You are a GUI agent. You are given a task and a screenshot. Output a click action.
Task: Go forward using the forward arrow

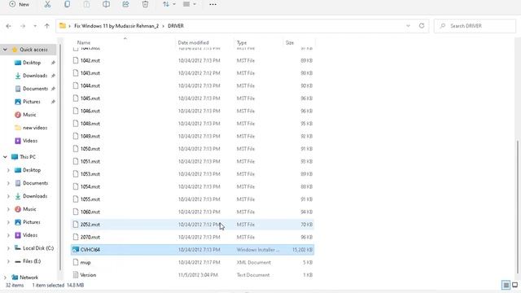coord(23,26)
